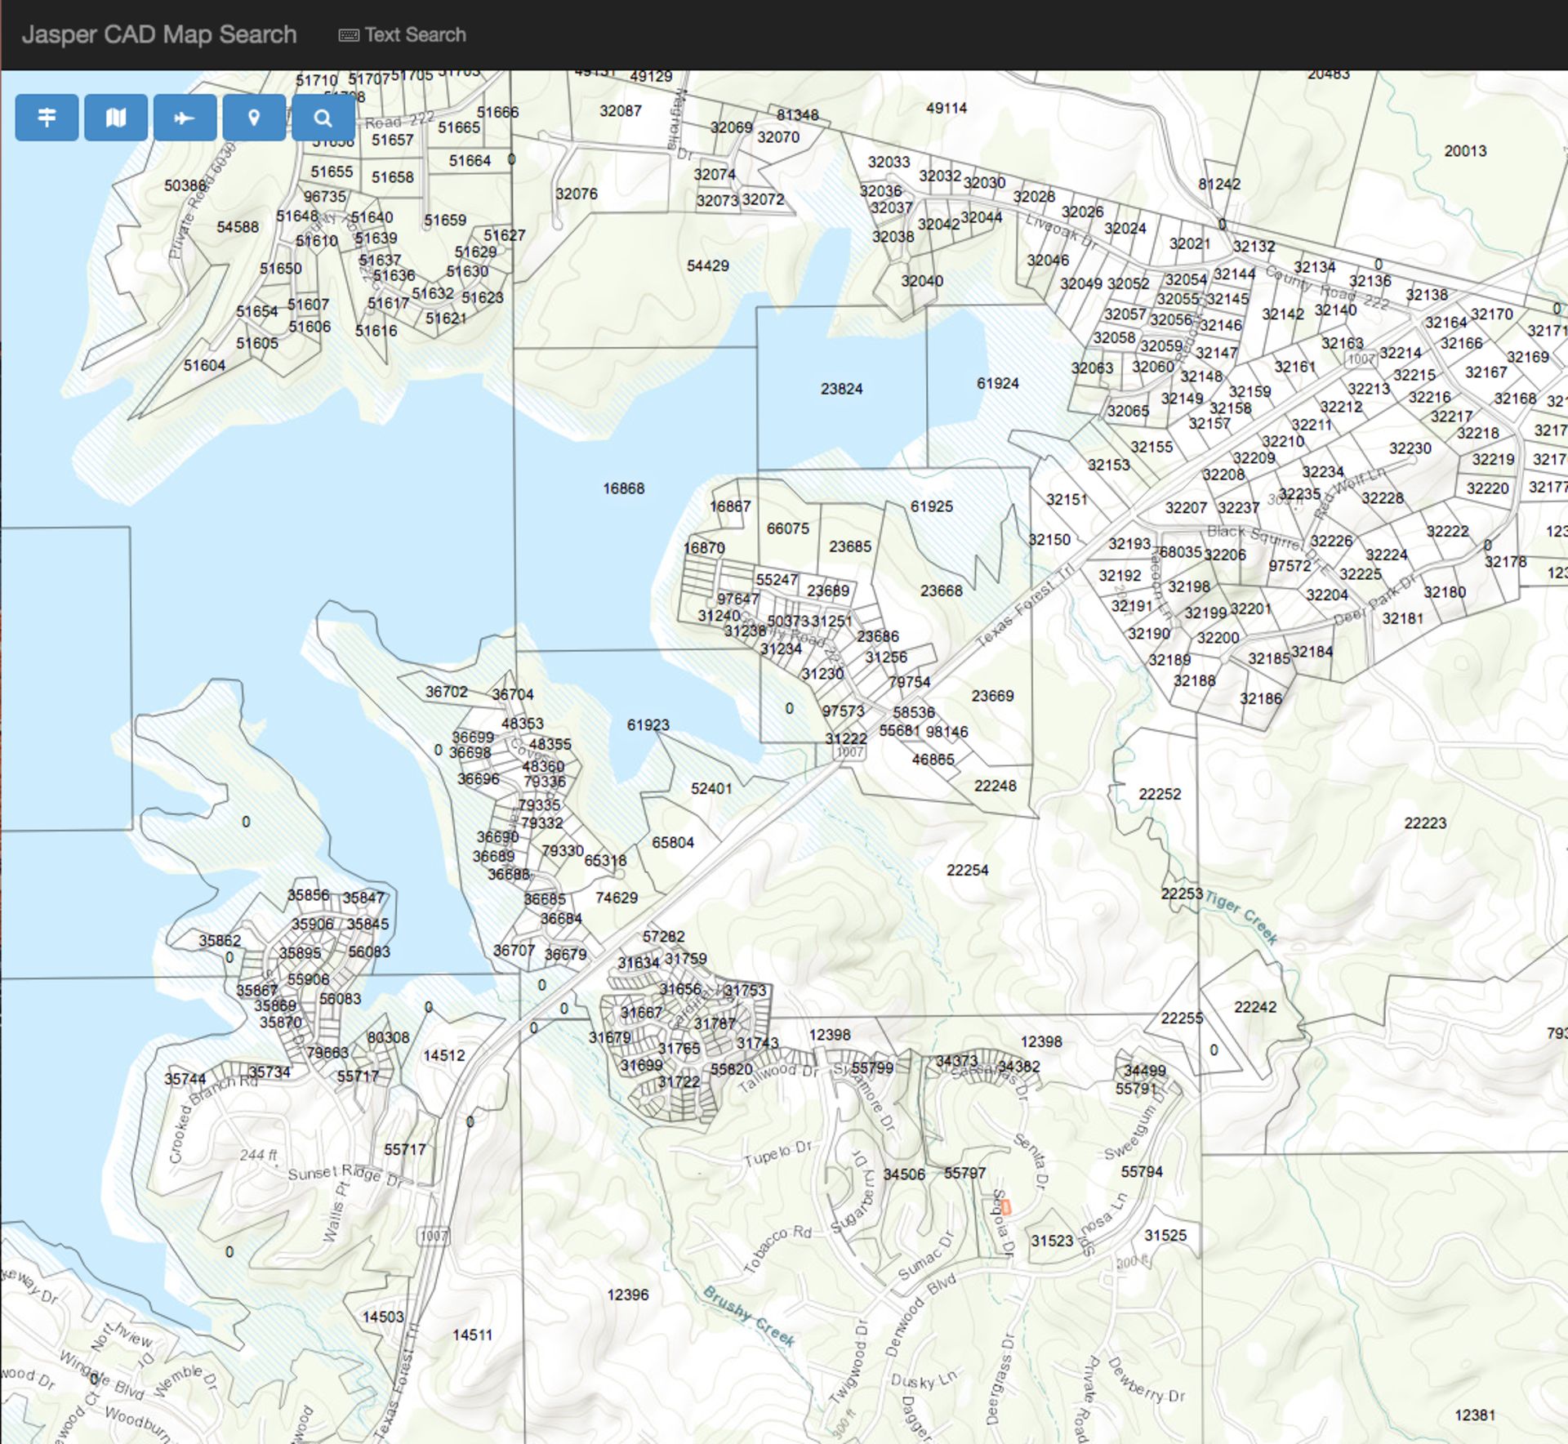
Task: Click the map pin locate button
Action: (254, 118)
